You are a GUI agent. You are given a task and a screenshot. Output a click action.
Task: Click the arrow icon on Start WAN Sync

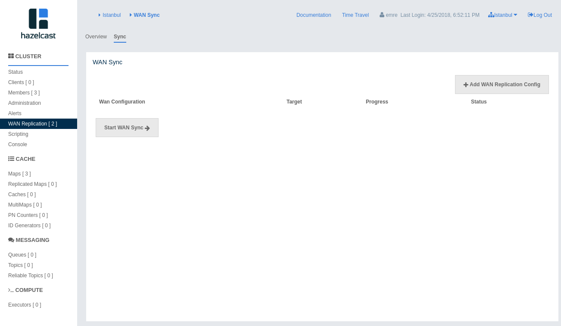click(147, 128)
